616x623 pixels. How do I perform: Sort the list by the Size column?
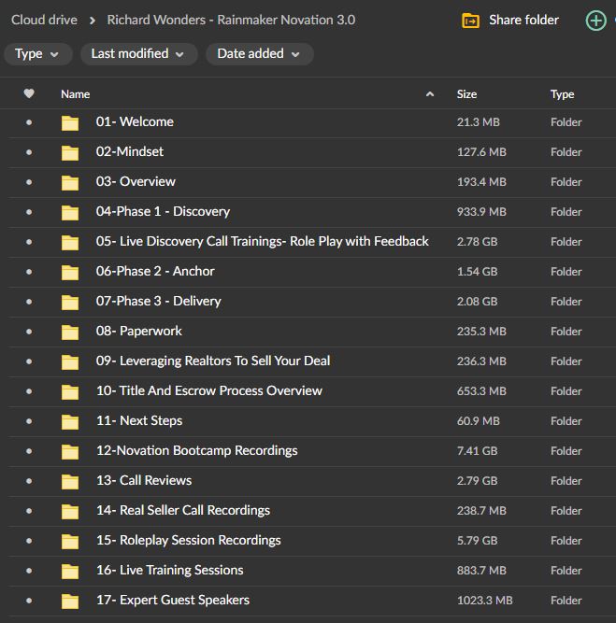click(466, 94)
